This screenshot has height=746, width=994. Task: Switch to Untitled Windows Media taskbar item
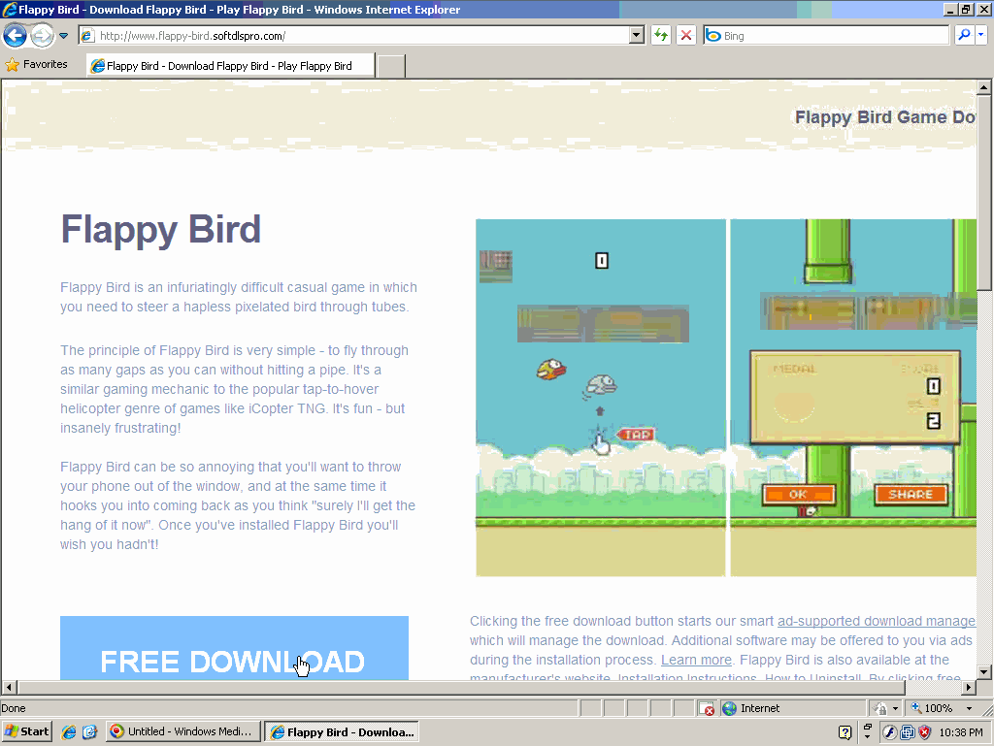tap(183, 731)
